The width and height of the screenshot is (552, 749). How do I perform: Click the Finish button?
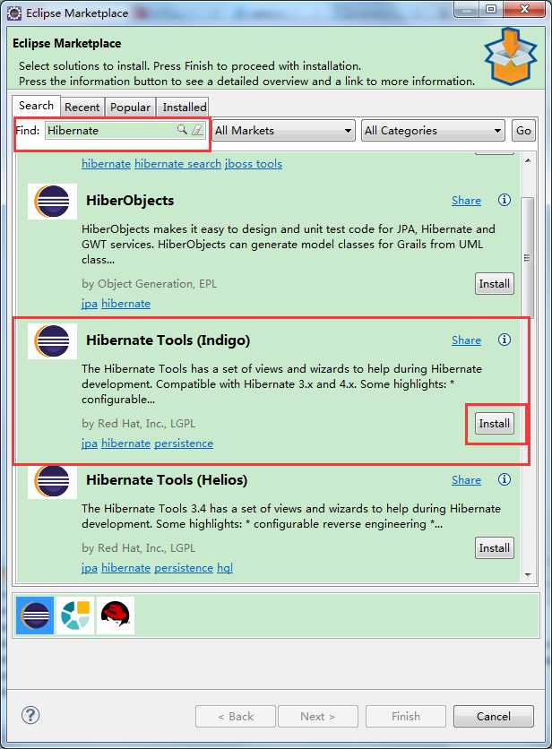coord(406,716)
